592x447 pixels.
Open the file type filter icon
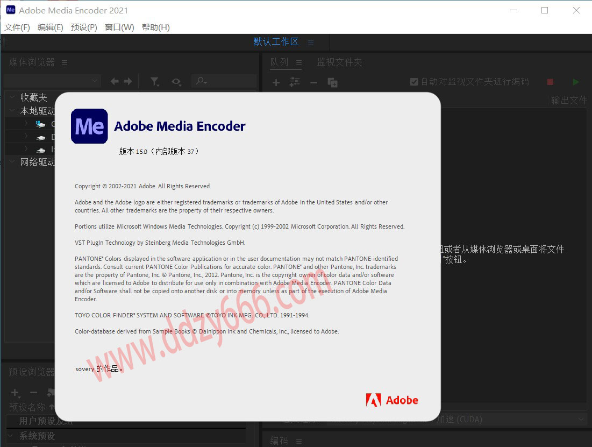[x=155, y=82]
